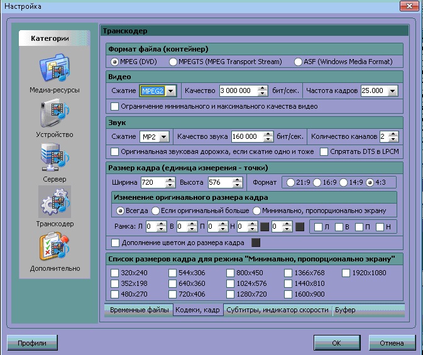Open the Профили button

(32, 343)
